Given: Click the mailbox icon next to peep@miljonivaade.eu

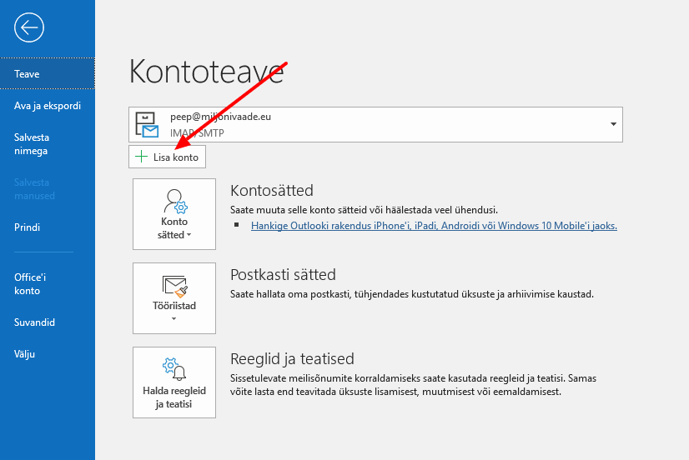Looking at the screenshot, I should pos(147,124).
